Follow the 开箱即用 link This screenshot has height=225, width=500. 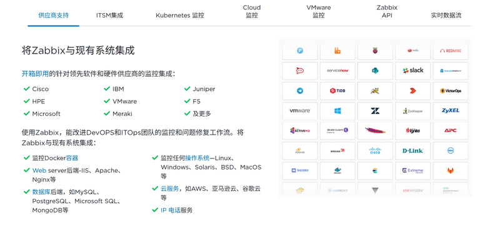tap(35, 74)
